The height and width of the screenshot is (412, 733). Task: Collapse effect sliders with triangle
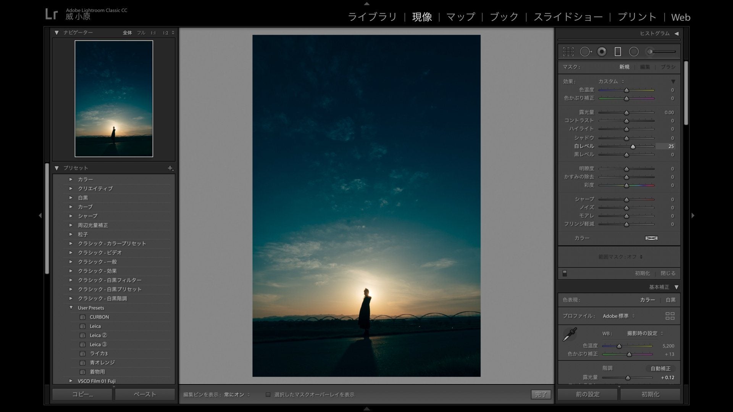point(673,82)
